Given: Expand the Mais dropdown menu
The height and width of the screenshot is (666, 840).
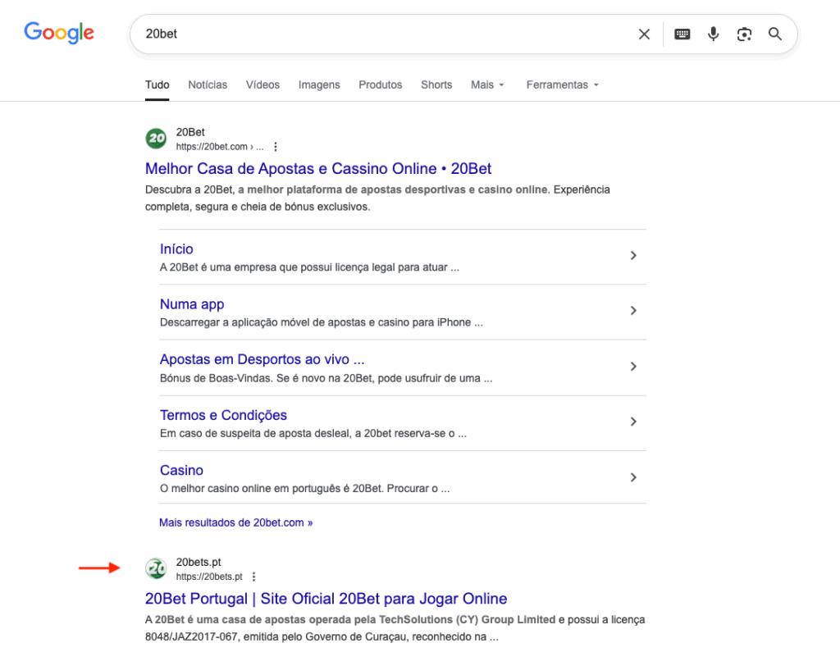Looking at the screenshot, I should click(x=487, y=84).
